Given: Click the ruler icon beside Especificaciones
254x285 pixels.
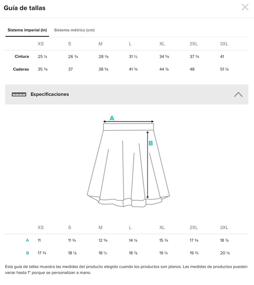Looking at the screenshot, I should 19,94.
